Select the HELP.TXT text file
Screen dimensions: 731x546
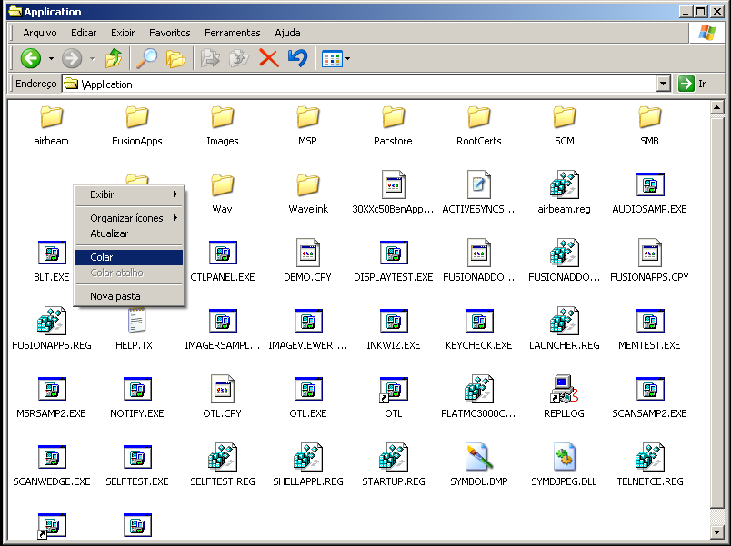click(x=136, y=321)
